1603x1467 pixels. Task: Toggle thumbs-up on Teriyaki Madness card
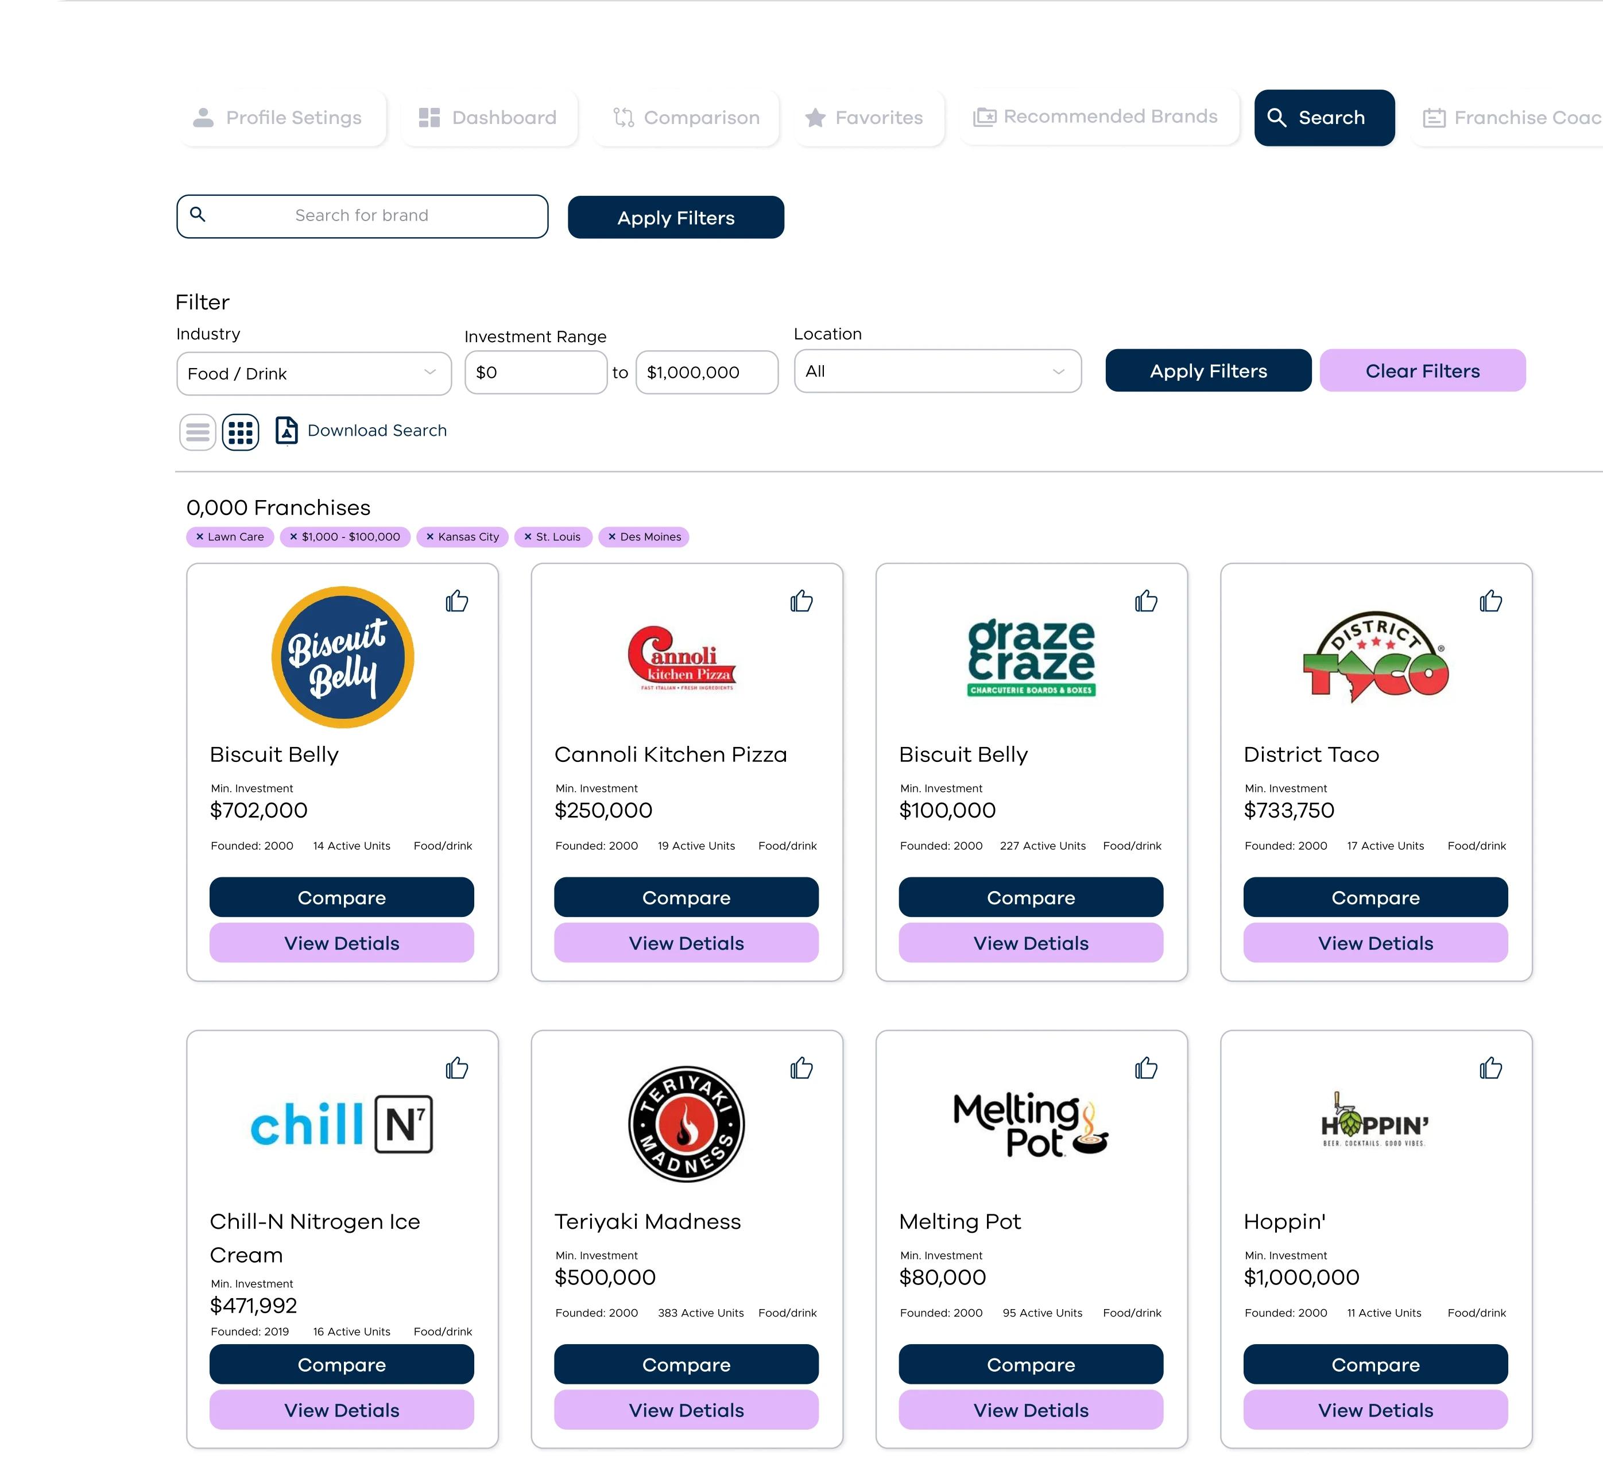(801, 1068)
